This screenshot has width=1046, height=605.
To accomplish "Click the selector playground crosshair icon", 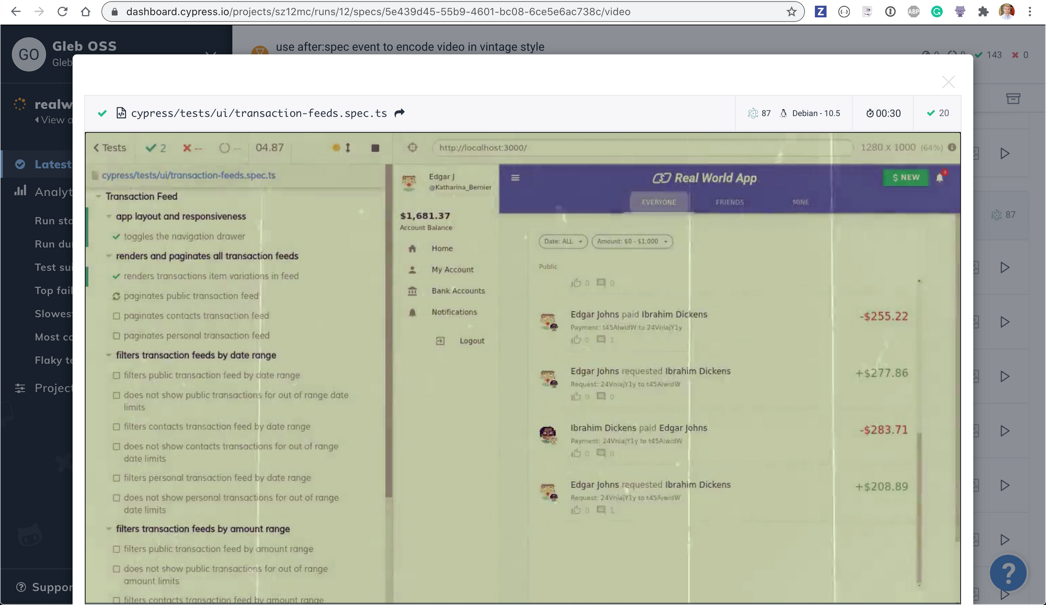I will coord(413,148).
